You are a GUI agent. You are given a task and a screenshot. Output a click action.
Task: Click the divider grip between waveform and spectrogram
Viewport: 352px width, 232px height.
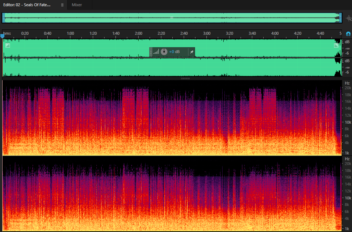pos(185,79)
